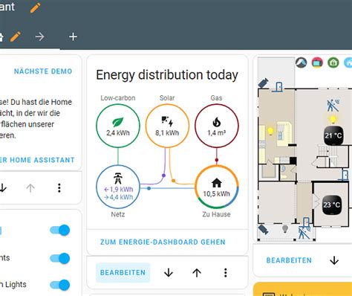Follow ZUM ENERGIE-DASHBOARD GEHEN link
Screen dimensions: 352x296
coord(163,242)
